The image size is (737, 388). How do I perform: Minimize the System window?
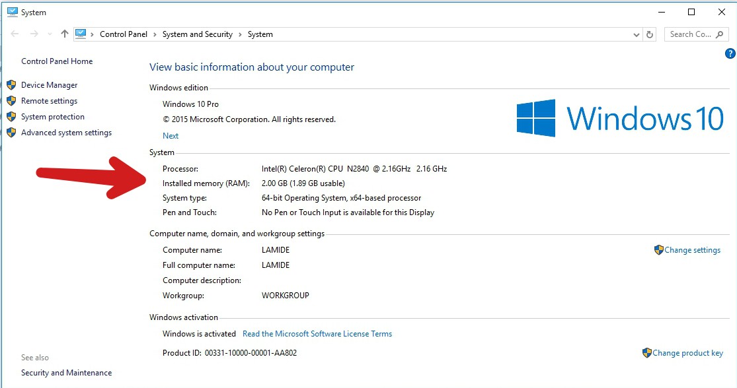click(x=662, y=12)
